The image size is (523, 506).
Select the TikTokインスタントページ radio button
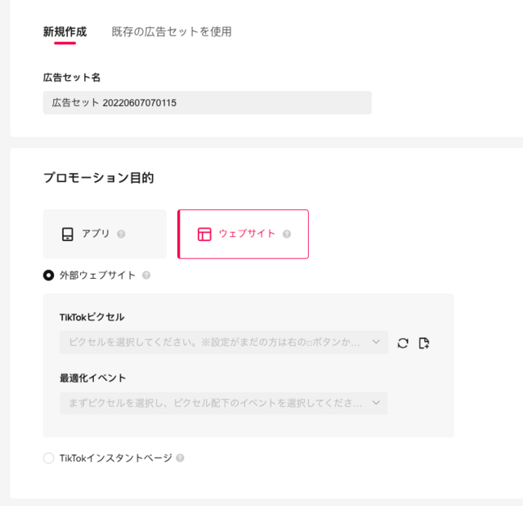tap(49, 458)
